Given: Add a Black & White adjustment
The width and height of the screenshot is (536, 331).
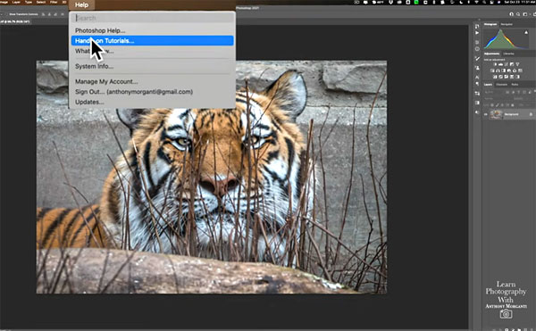Looking at the screenshot, I should (504, 70).
